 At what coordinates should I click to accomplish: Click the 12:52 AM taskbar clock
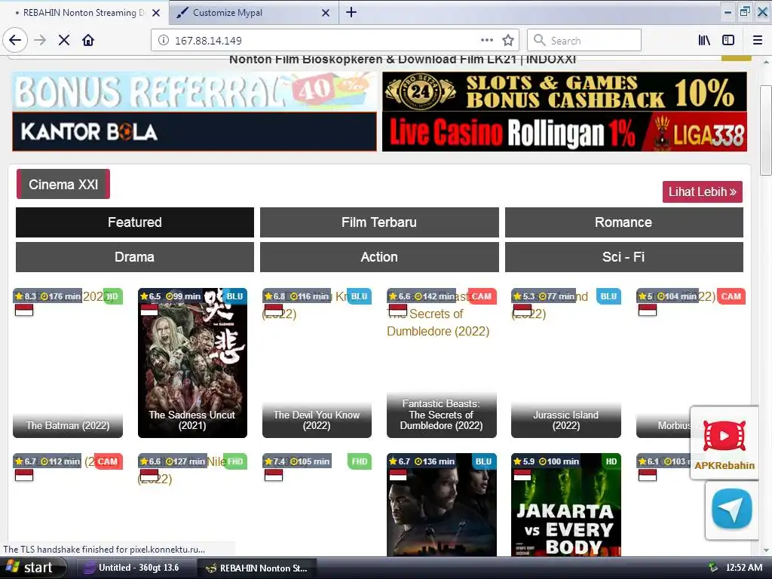[x=743, y=568]
